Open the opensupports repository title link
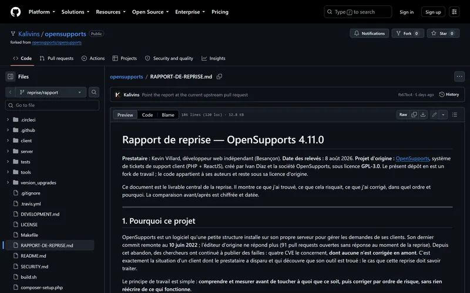 [65, 34]
